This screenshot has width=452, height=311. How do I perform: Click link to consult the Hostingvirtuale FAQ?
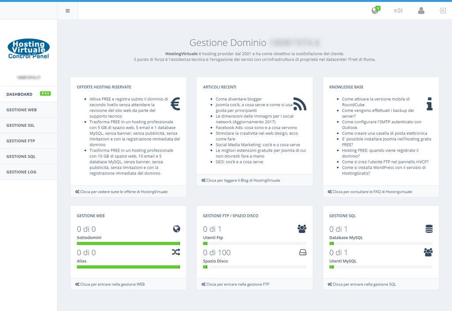tap(370, 192)
